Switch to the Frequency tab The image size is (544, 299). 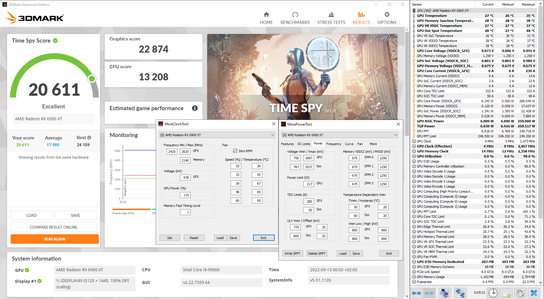(x=334, y=144)
